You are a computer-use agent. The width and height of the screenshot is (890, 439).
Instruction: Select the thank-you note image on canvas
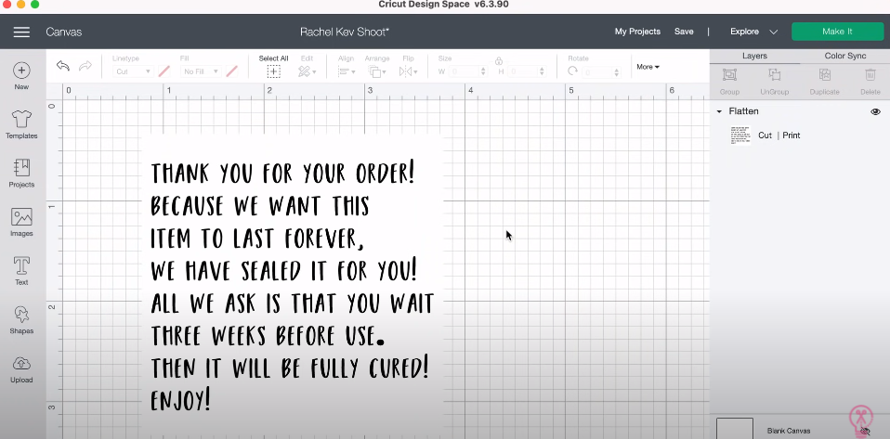(291, 287)
